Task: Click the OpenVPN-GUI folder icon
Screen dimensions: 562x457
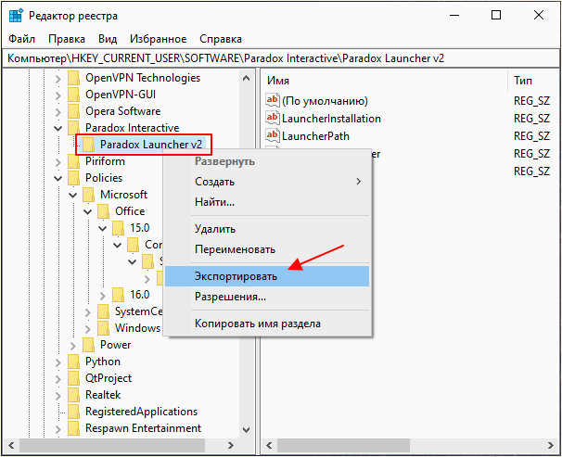Action: point(73,95)
